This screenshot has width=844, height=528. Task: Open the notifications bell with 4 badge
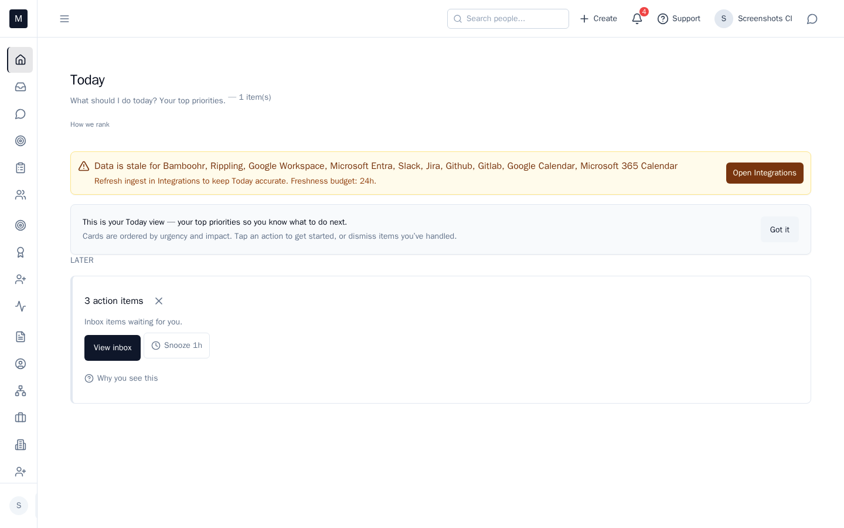coord(637,19)
